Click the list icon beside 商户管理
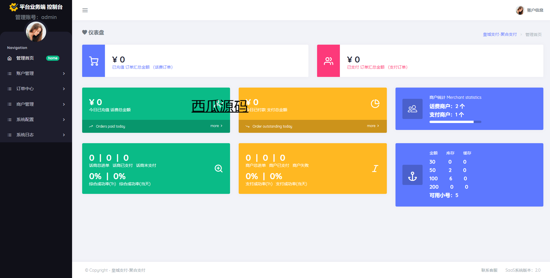The width and height of the screenshot is (550, 278). click(10, 104)
